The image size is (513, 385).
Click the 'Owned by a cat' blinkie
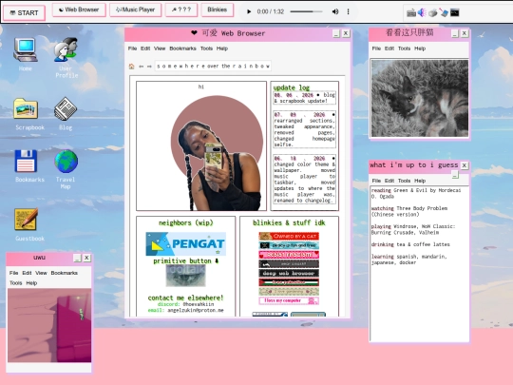pos(289,236)
